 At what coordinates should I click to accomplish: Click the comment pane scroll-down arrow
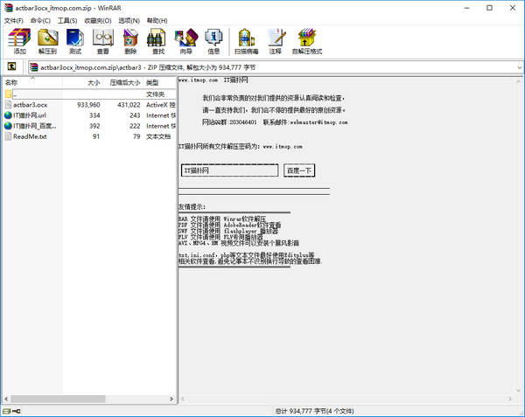[518, 391]
